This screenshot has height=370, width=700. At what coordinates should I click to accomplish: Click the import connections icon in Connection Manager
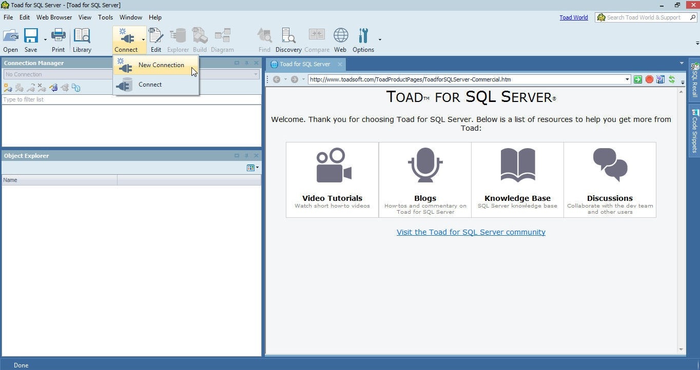(x=53, y=88)
